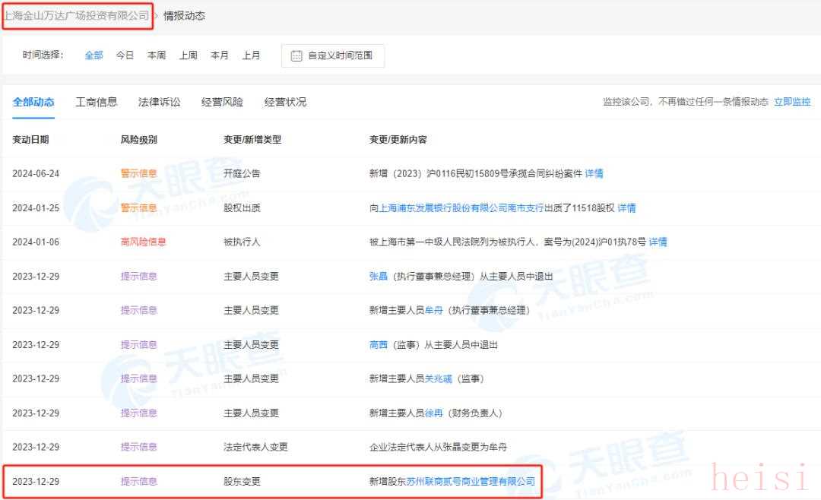Open the 自定义时间范围 date picker
Screen dimensions: 821x500
(x=340, y=56)
